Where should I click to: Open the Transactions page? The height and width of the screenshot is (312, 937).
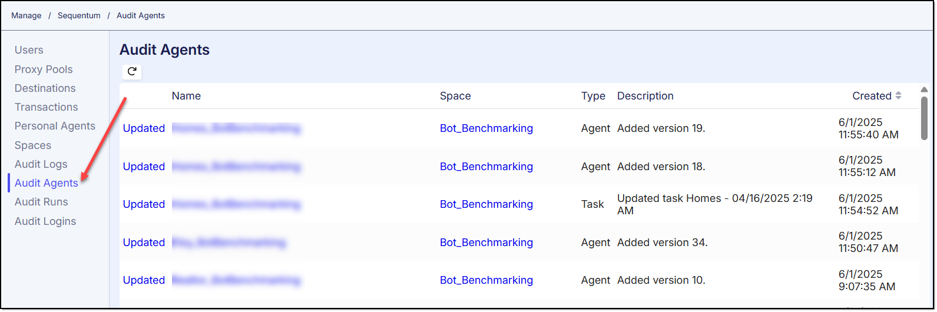tap(46, 107)
